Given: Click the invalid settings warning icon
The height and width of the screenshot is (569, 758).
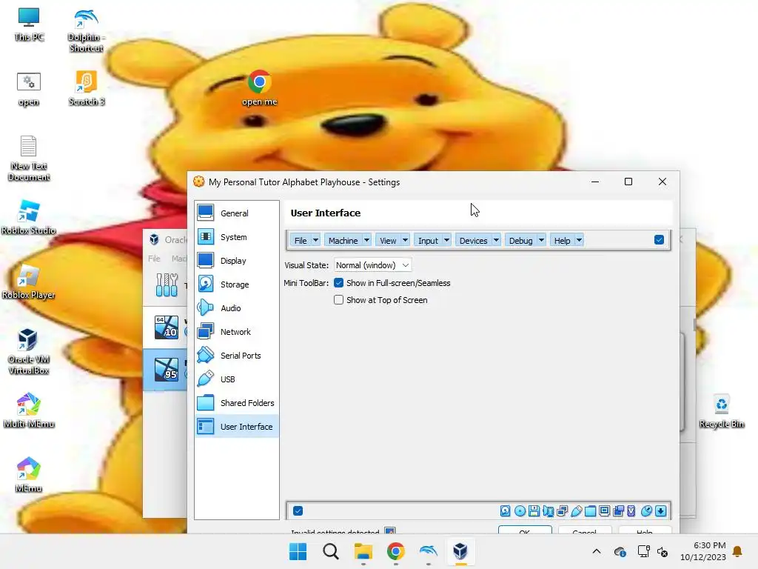Looking at the screenshot, I should tap(389, 530).
